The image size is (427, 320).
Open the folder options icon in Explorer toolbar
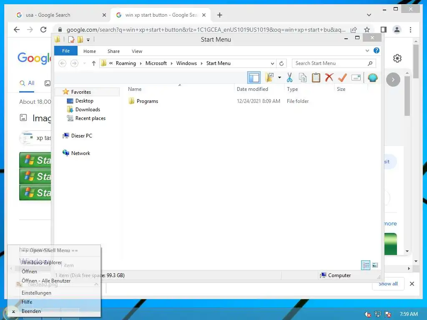point(269,77)
